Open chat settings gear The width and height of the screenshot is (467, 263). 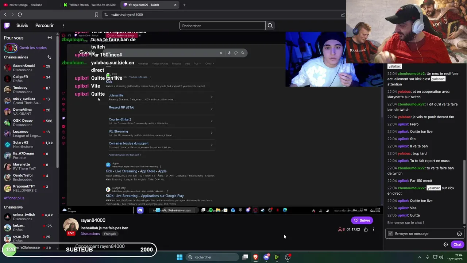coord(446,244)
